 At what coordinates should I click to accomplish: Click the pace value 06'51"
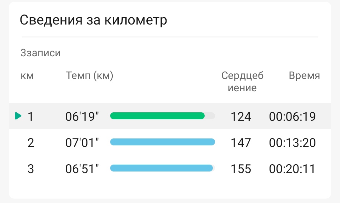82,169
